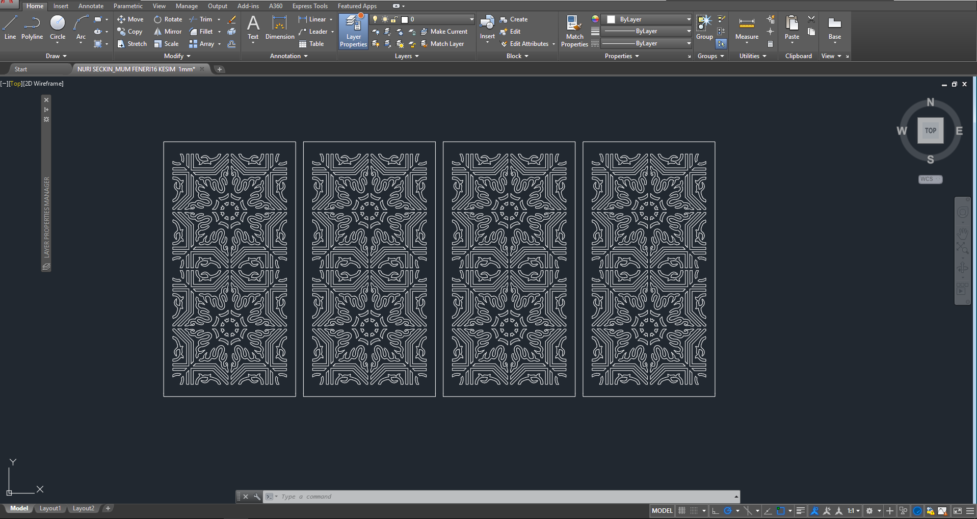
Task: Open the Match Properties tool
Action: point(574,31)
